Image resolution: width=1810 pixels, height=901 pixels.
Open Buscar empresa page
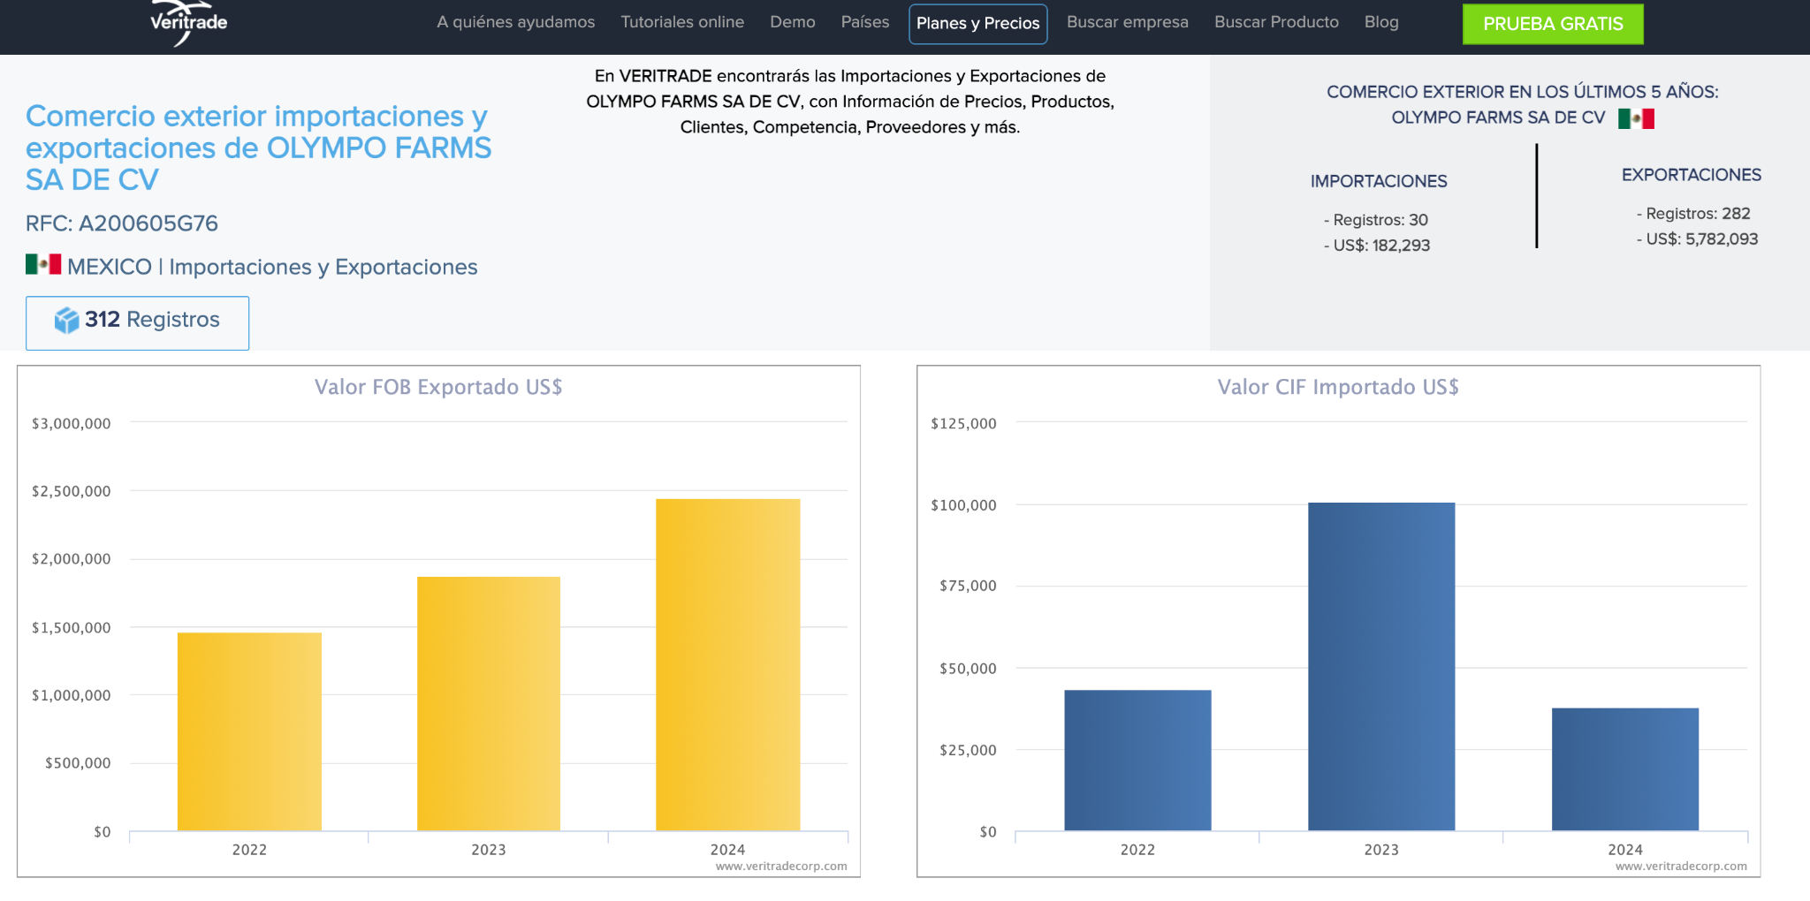pos(1127,22)
